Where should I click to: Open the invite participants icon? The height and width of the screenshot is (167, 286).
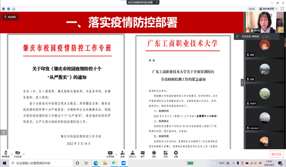122,154
